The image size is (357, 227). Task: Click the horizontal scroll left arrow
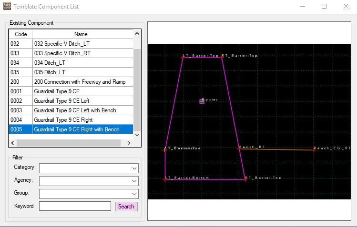[x=12, y=143]
